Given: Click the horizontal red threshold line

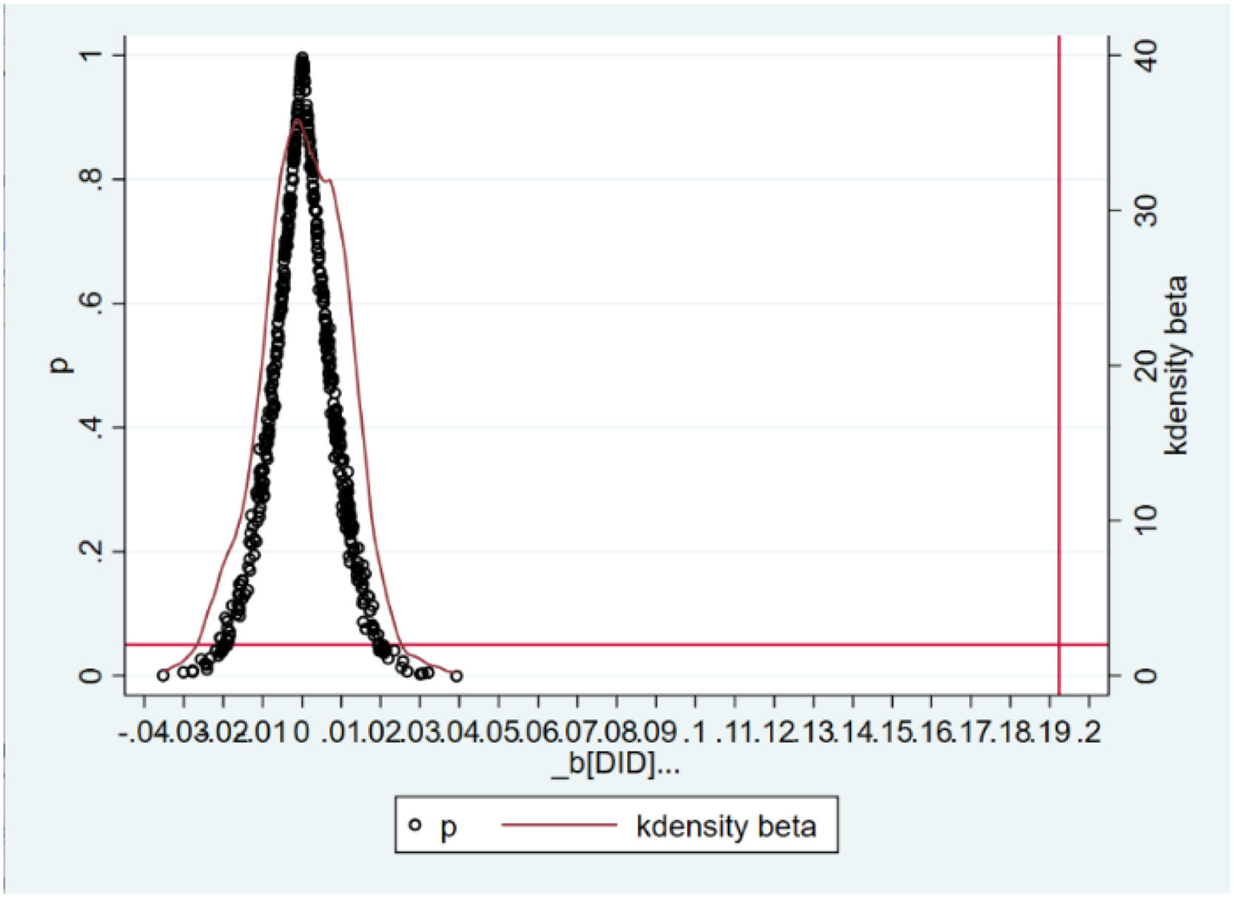Looking at the screenshot, I should point(666,645).
